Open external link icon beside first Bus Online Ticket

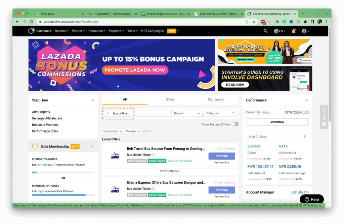(x=153, y=155)
